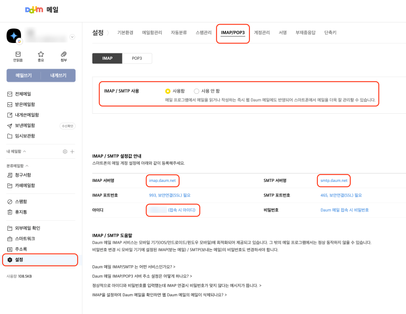406x314 pixels.
Task: Open 외부메일 확인 item
Action: (x=27, y=228)
